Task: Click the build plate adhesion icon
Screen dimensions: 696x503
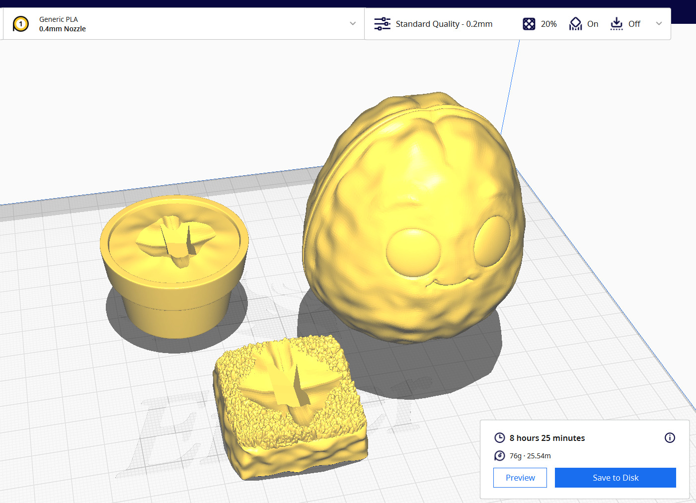Action: [x=617, y=24]
